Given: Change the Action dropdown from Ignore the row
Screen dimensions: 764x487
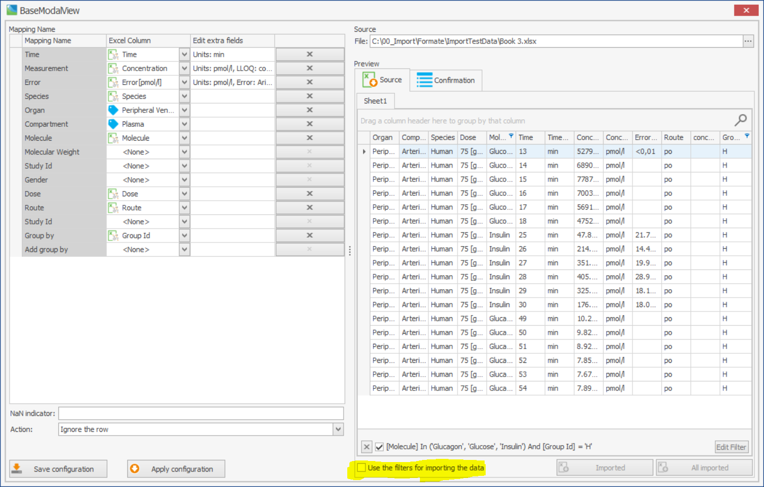Looking at the screenshot, I should (338, 429).
